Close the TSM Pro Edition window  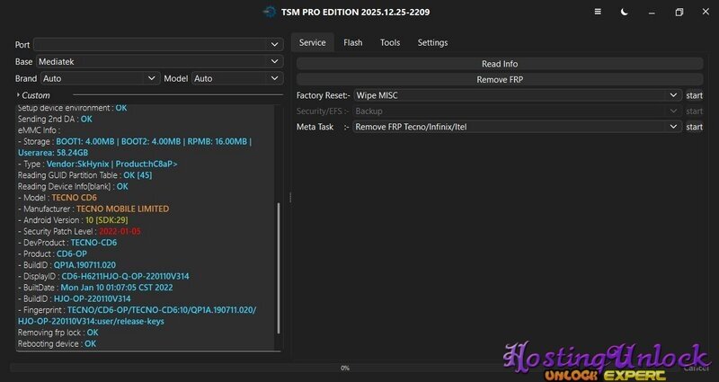click(x=705, y=13)
